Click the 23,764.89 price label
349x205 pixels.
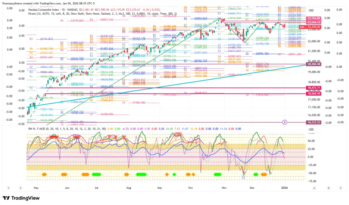(313, 18)
